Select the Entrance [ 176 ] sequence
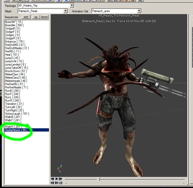This screenshot has width=193, height=188. click(26, 42)
